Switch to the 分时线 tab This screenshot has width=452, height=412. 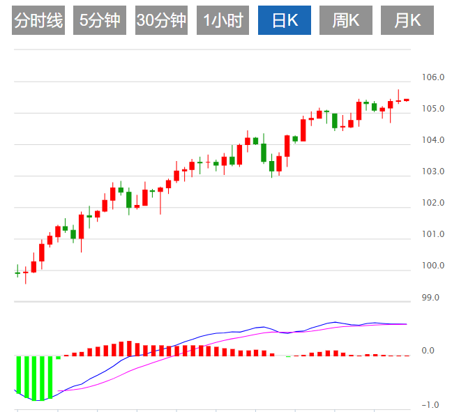[x=38, y=21]
